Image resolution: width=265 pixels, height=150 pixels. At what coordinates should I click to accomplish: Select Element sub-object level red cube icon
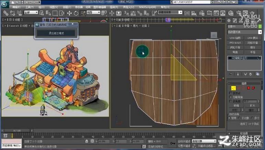(x=253, y=88)
